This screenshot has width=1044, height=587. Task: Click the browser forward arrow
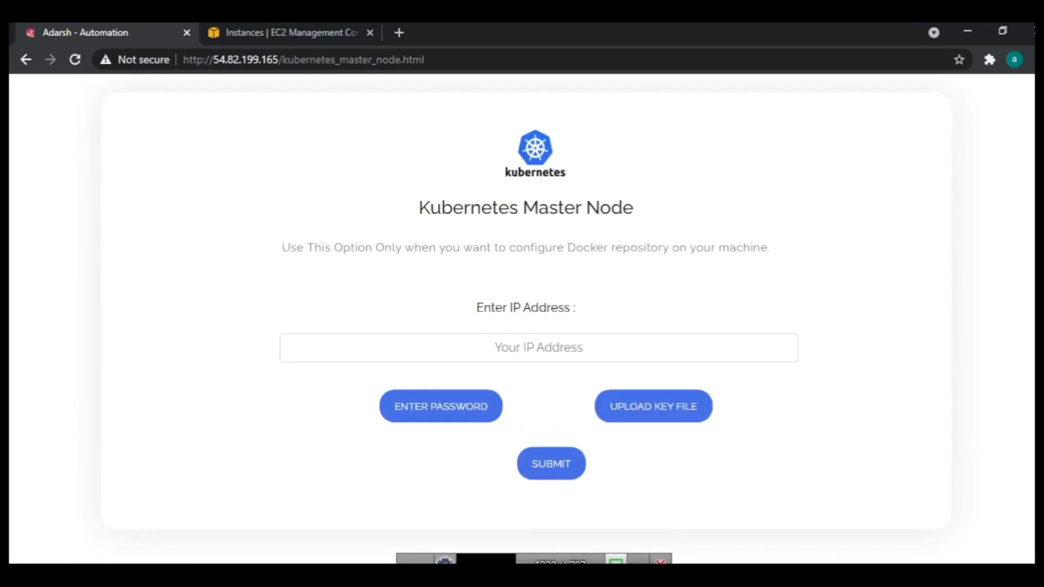coord(50,60)
